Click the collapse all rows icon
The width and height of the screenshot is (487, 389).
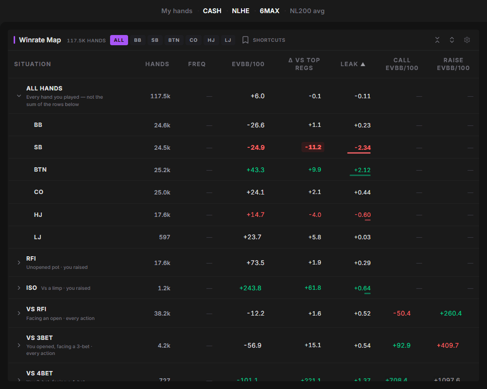click(437, 40)
